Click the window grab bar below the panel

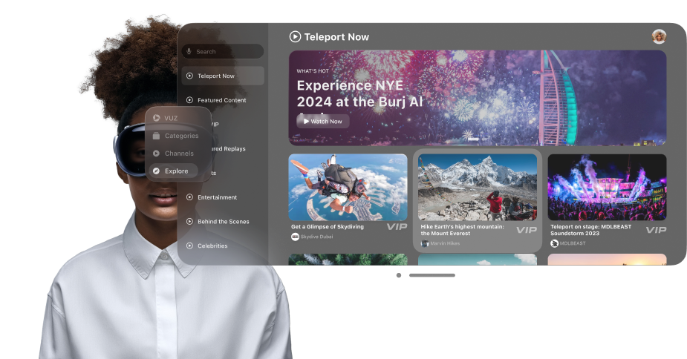432,275
